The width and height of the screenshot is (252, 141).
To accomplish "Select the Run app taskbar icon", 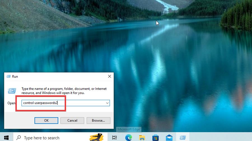I will pyautogui.click(x=183, y=137).
